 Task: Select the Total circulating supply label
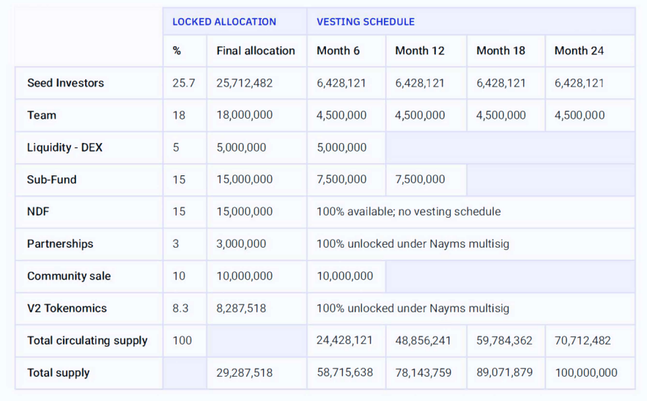(87, 341)
